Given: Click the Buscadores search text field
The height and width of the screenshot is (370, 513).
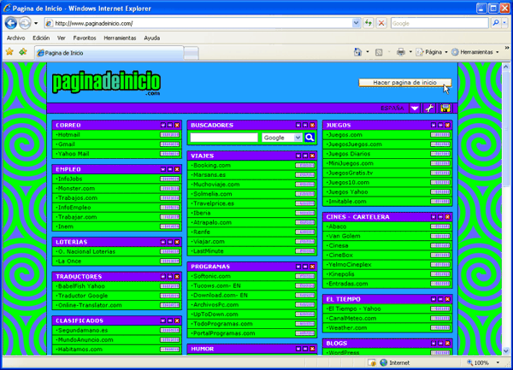Looking at the screenshot, I should click(224, 137).
